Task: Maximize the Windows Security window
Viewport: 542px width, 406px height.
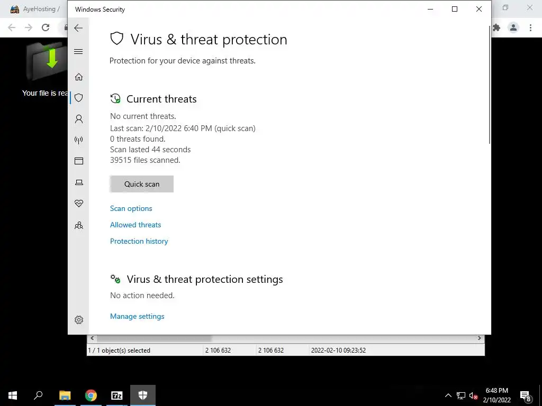Action: pos(455,9)
